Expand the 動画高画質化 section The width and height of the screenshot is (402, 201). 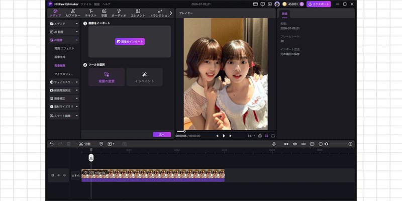(64, 90)
